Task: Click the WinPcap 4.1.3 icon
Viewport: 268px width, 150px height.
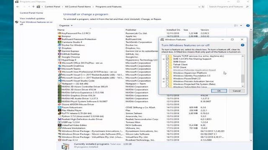Action: point(59,140)
